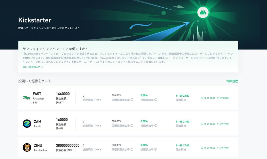The width and height of the screenshot is (267, 159).
Task: Select the FAST token name
Action: pos(37,94)
